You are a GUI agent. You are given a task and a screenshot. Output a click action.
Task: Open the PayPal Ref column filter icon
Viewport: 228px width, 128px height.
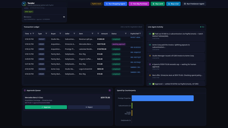[x=140, y=34]
